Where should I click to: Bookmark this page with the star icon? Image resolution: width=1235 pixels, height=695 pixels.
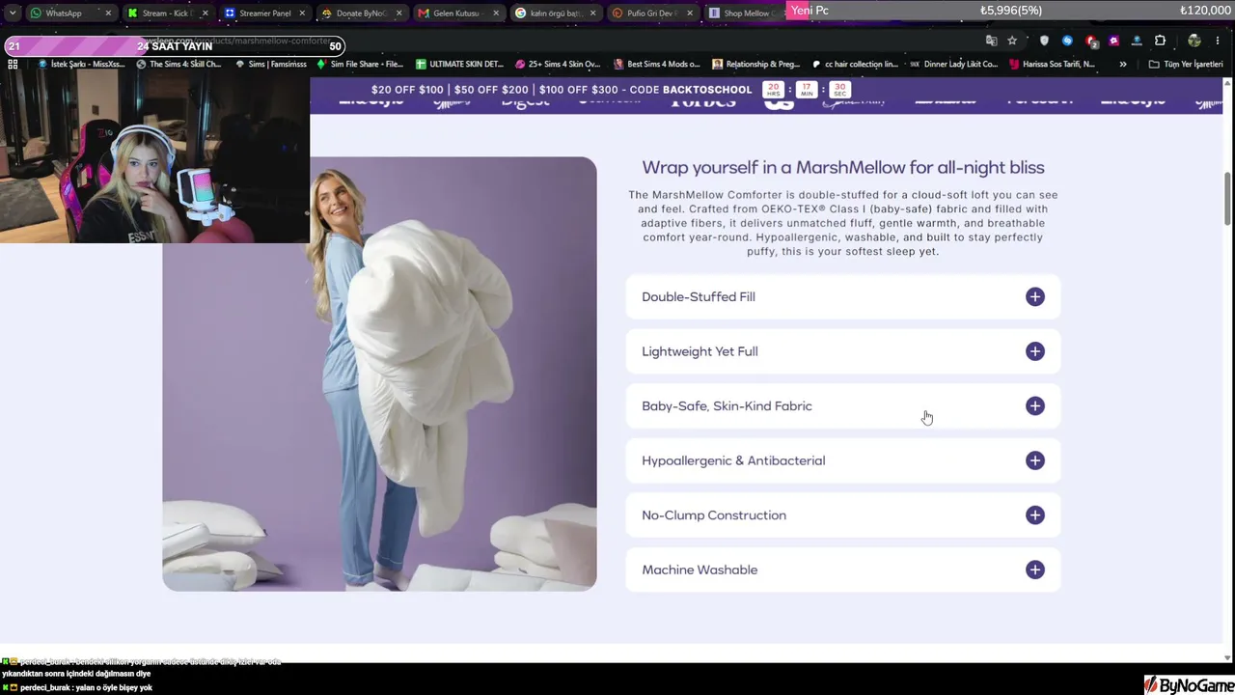tap(1012, 41)
